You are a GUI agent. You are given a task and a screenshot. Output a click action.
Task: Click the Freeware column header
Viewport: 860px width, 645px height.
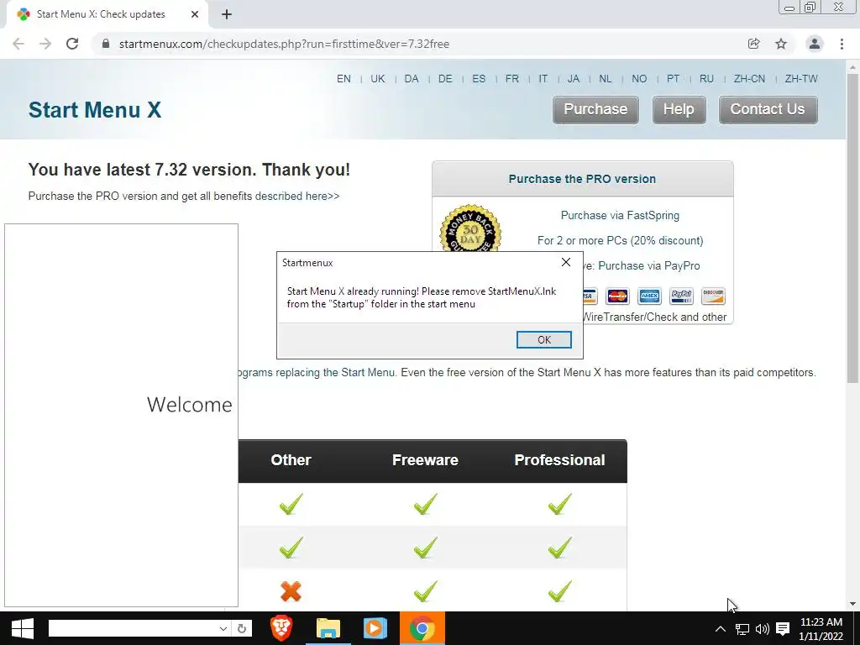point(425,460)
